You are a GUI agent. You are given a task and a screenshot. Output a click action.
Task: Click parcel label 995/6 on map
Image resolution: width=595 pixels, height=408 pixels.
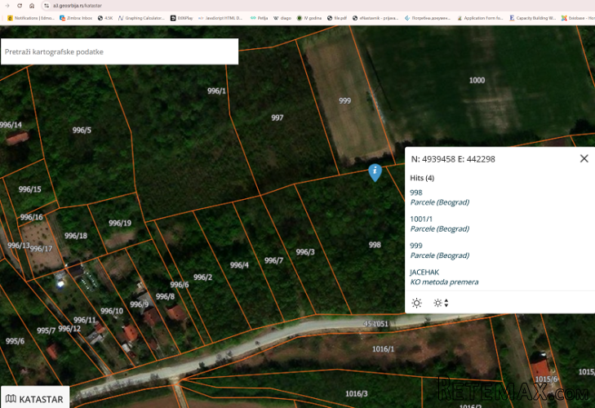[15, 341]
